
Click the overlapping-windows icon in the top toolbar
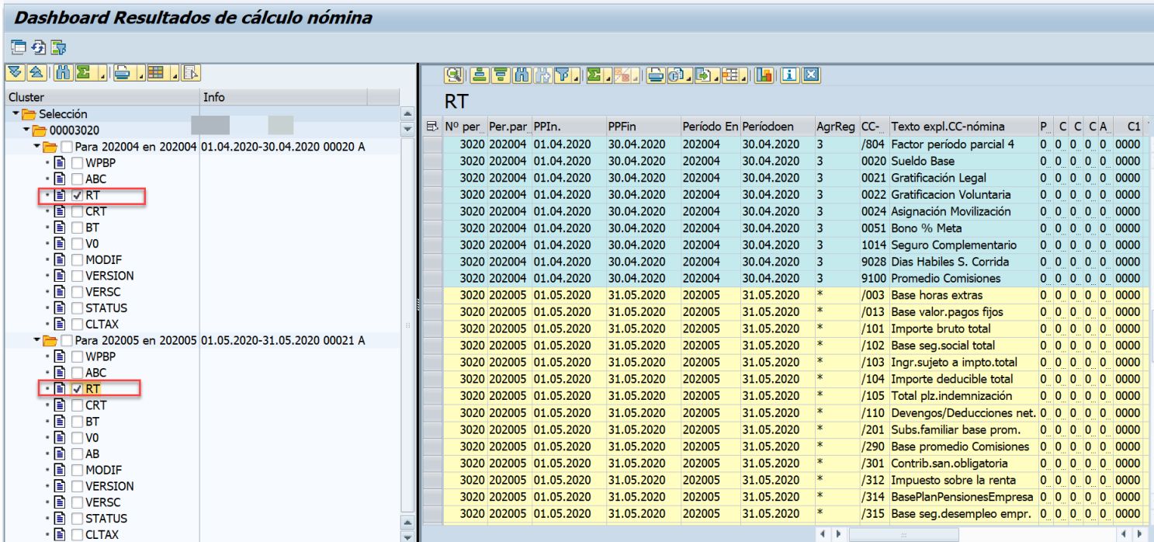[18, 47]
